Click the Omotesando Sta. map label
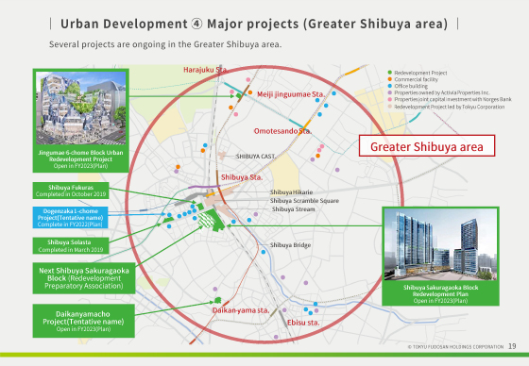Image resolution: width=529 pixels, height=366 pixels. (282, 131)
